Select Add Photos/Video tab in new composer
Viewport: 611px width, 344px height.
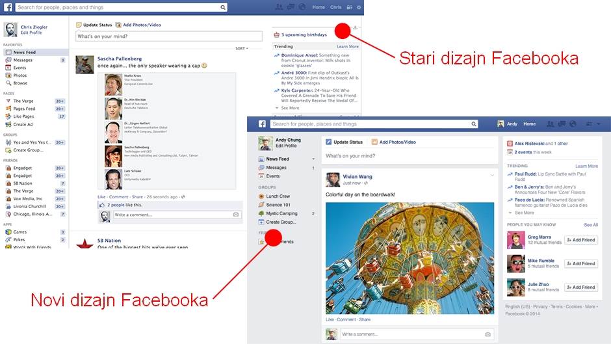[x=393, y=142]
